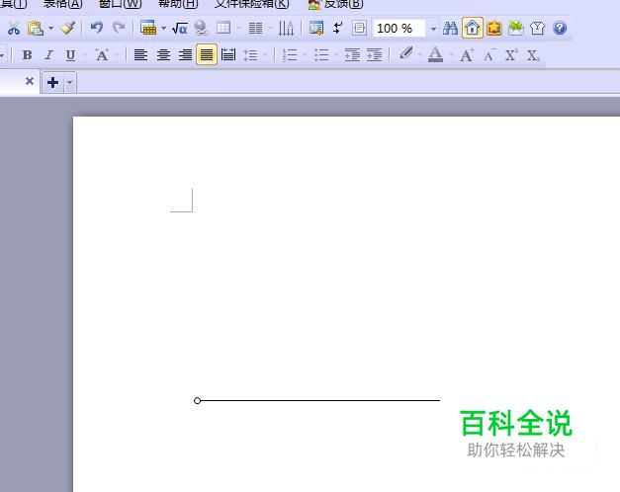Open the 帮助(H) menu
Viewport: 620px width, 492px height.
[178, 4]
